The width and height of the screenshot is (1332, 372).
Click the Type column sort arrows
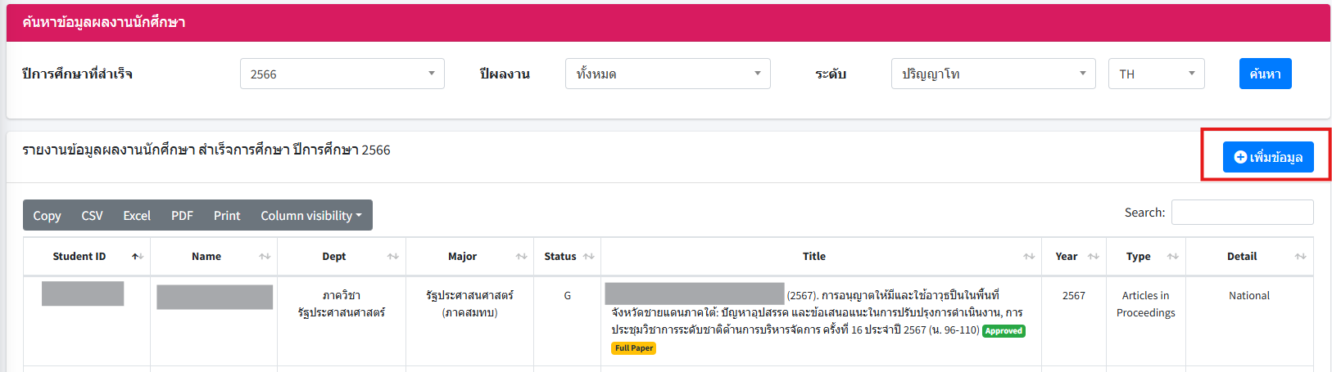1172,257
